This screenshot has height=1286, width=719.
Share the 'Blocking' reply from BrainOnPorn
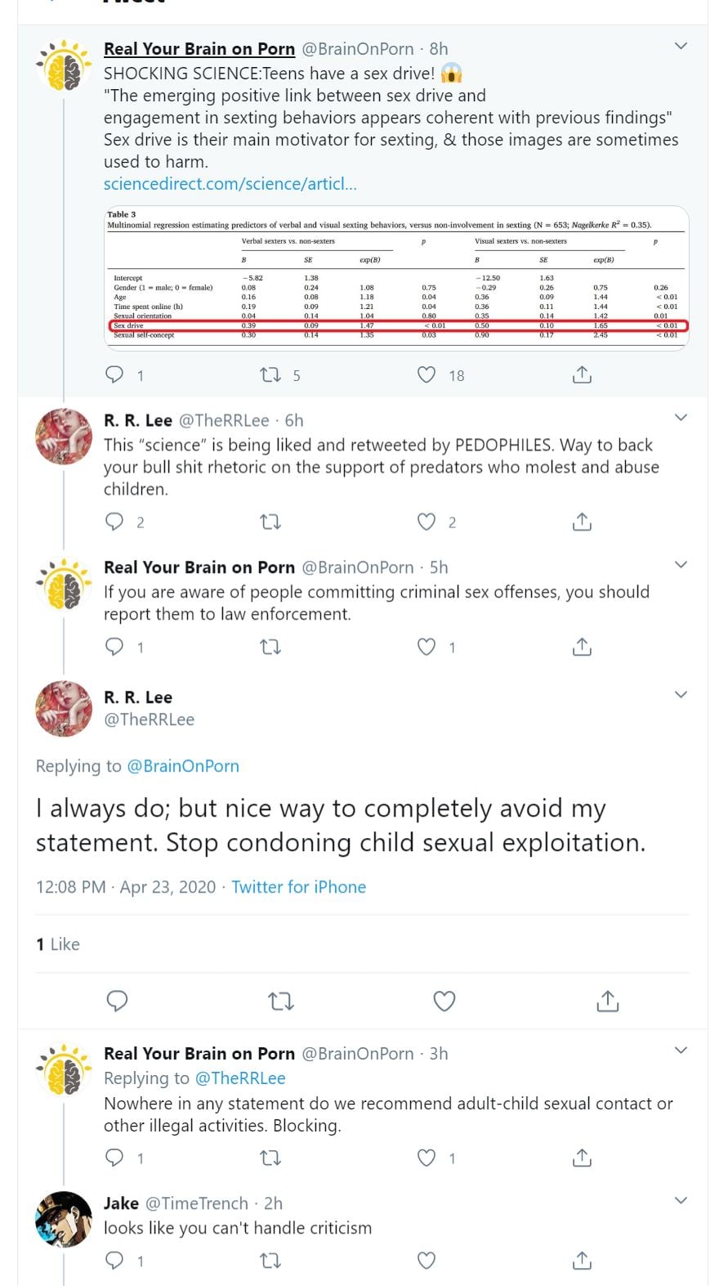(x=582, y=1158)
